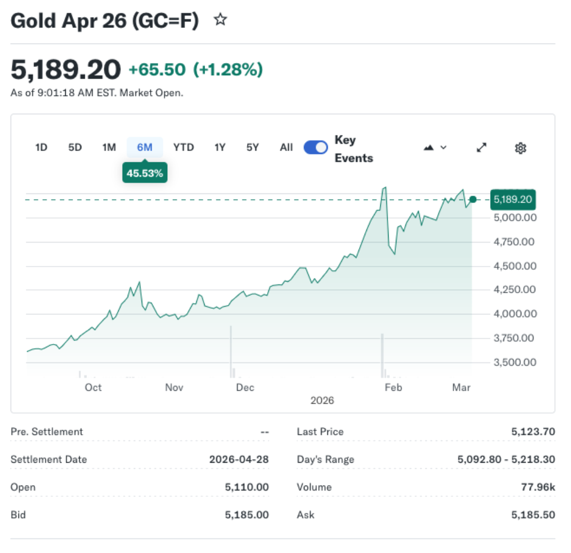Image resolution: width=571 pixels, height=553 pixels.
Task: Toggle the Key Events switch off
Action: point(315,147)
